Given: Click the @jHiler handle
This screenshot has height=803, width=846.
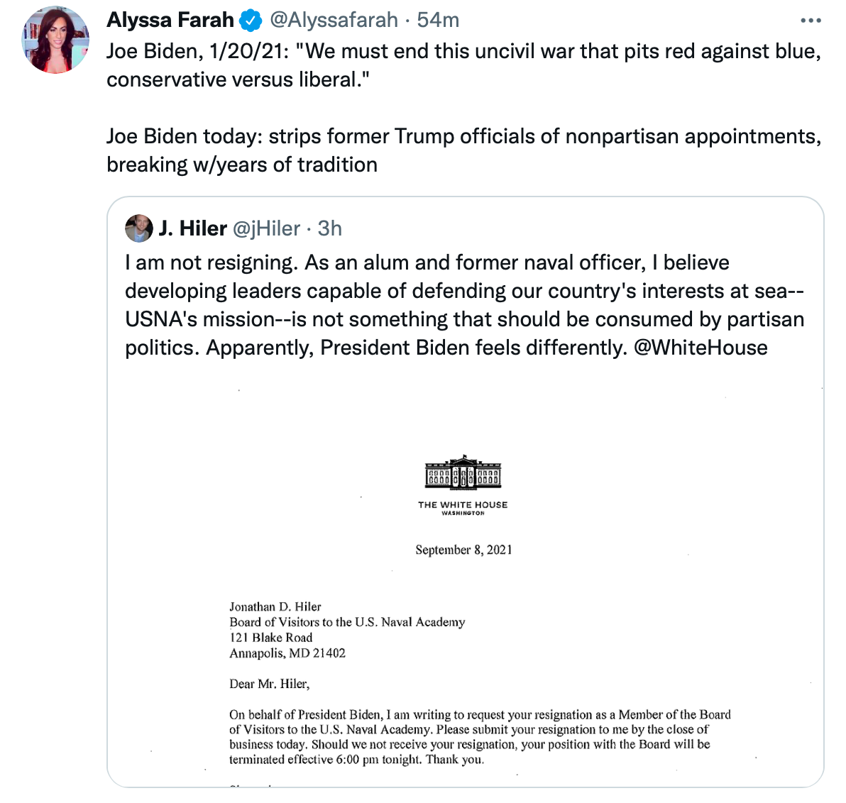Looking at the screenshot, I should click(x=266, y=228).
